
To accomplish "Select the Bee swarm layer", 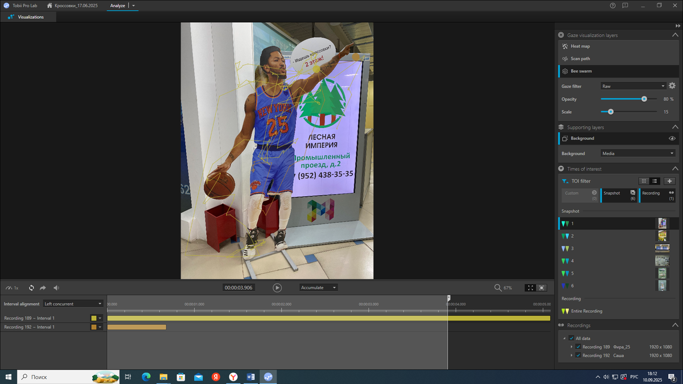I will (x=618, y=71).
